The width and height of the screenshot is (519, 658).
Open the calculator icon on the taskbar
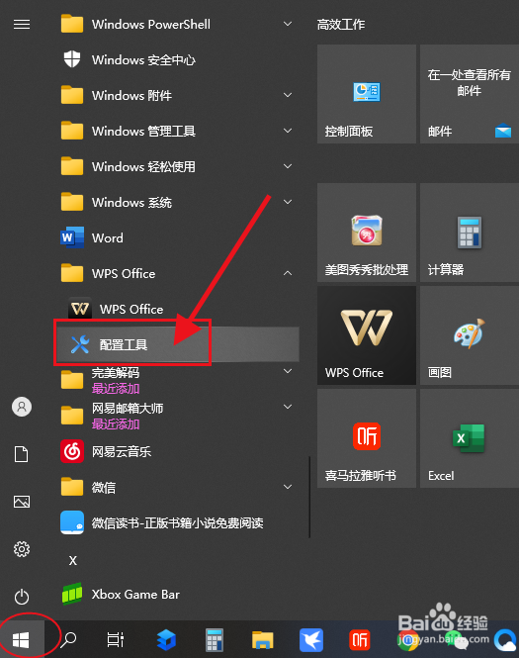(x=215, y=639)
